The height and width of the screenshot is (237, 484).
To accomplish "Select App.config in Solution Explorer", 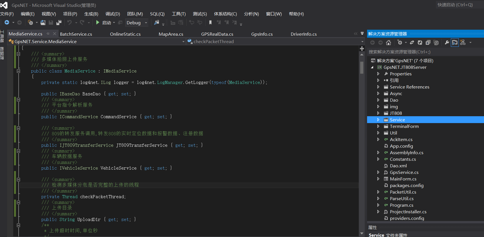I will 401,146.
